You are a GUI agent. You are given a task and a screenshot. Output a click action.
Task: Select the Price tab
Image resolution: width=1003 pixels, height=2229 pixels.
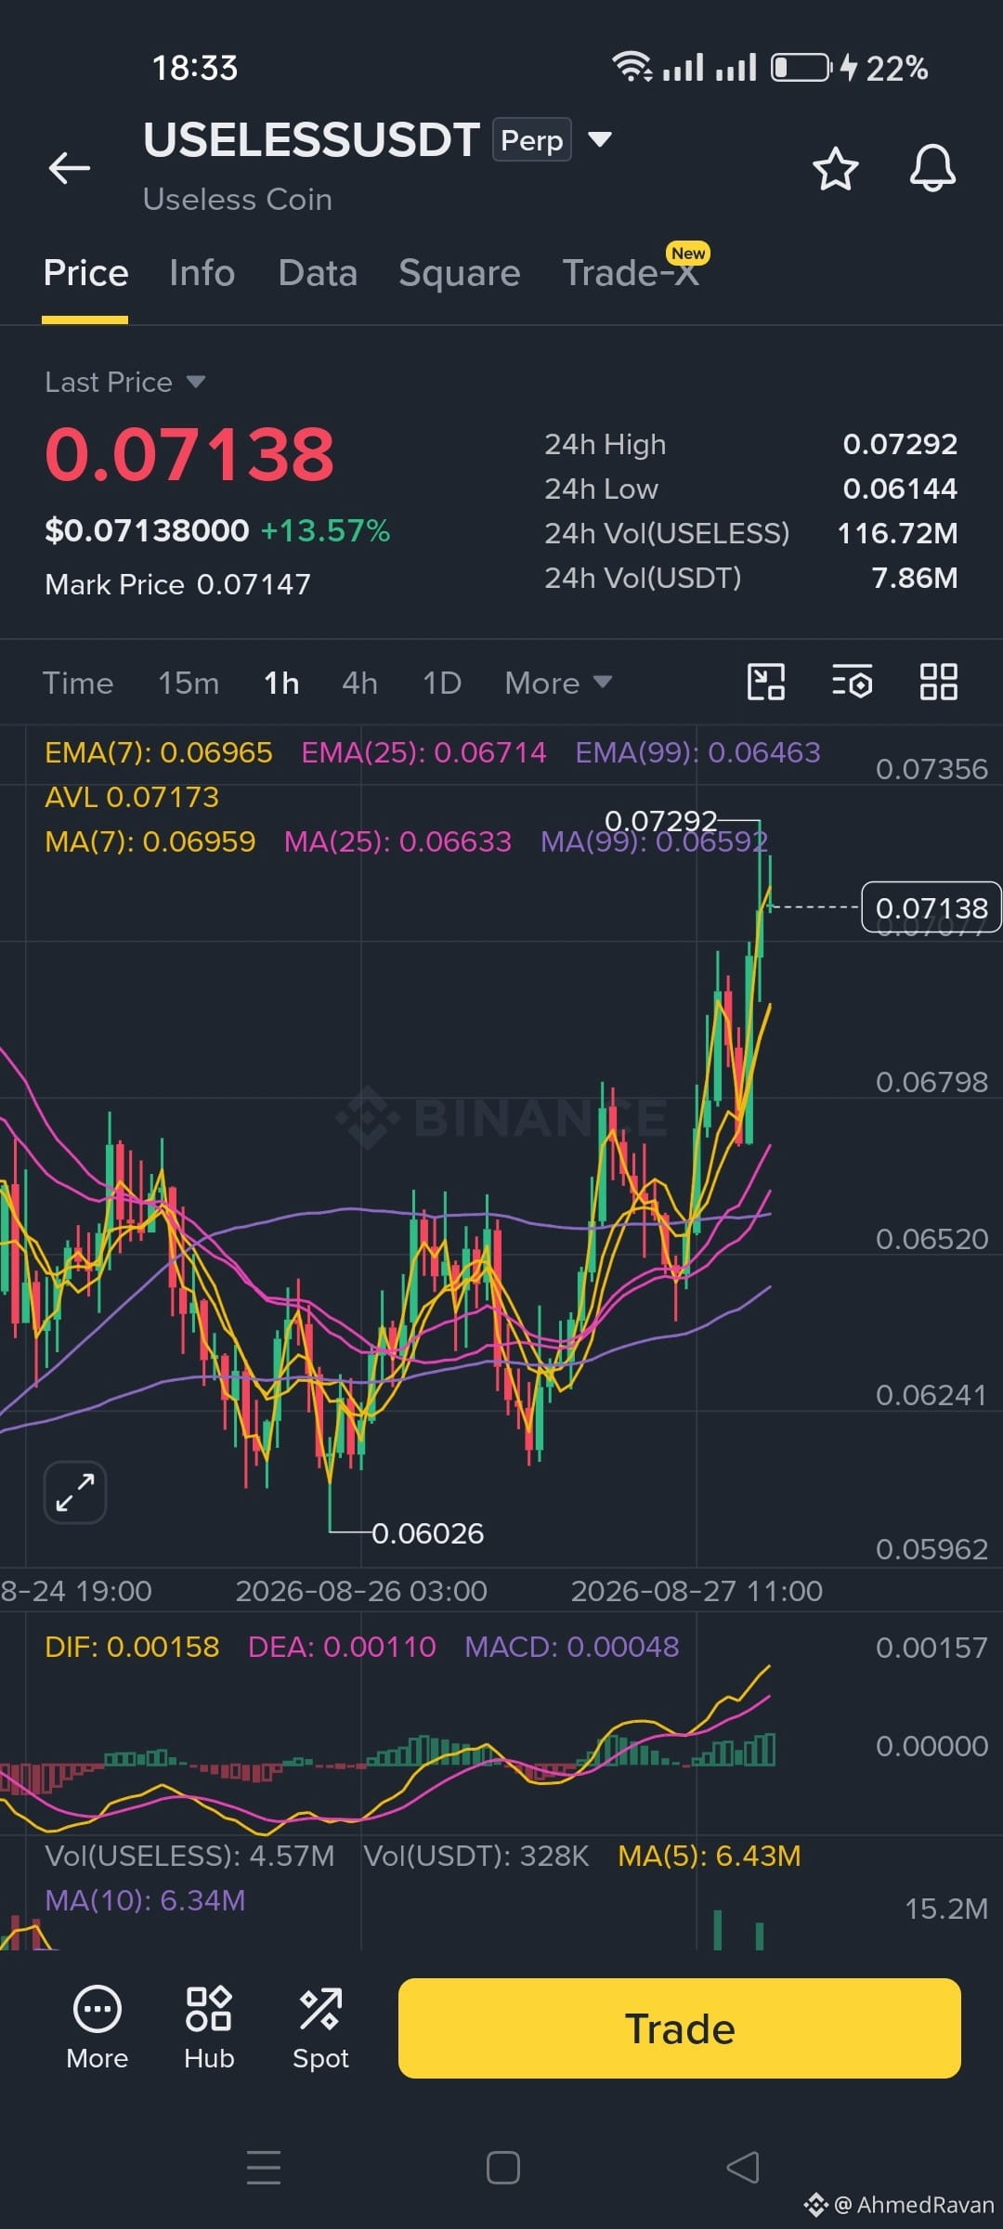[x=85, y=273]
